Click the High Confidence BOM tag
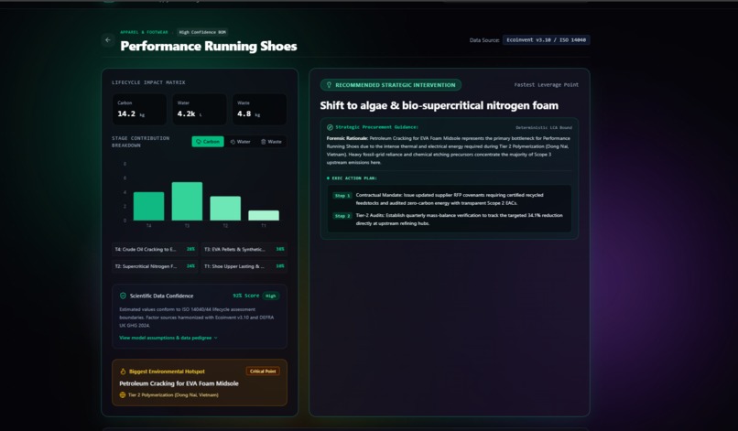Screen dimensions: 738x431 click(202, 32)
